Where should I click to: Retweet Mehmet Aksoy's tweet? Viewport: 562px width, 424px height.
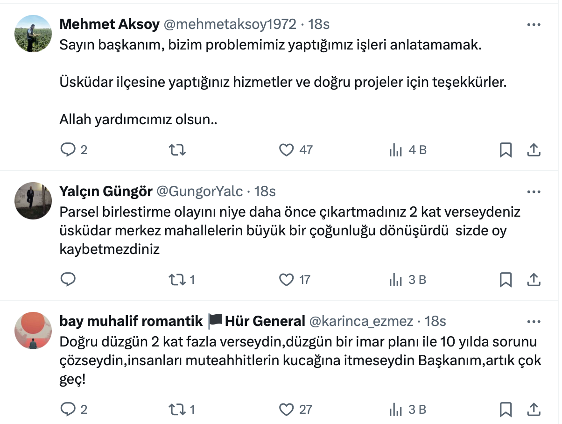177,150
